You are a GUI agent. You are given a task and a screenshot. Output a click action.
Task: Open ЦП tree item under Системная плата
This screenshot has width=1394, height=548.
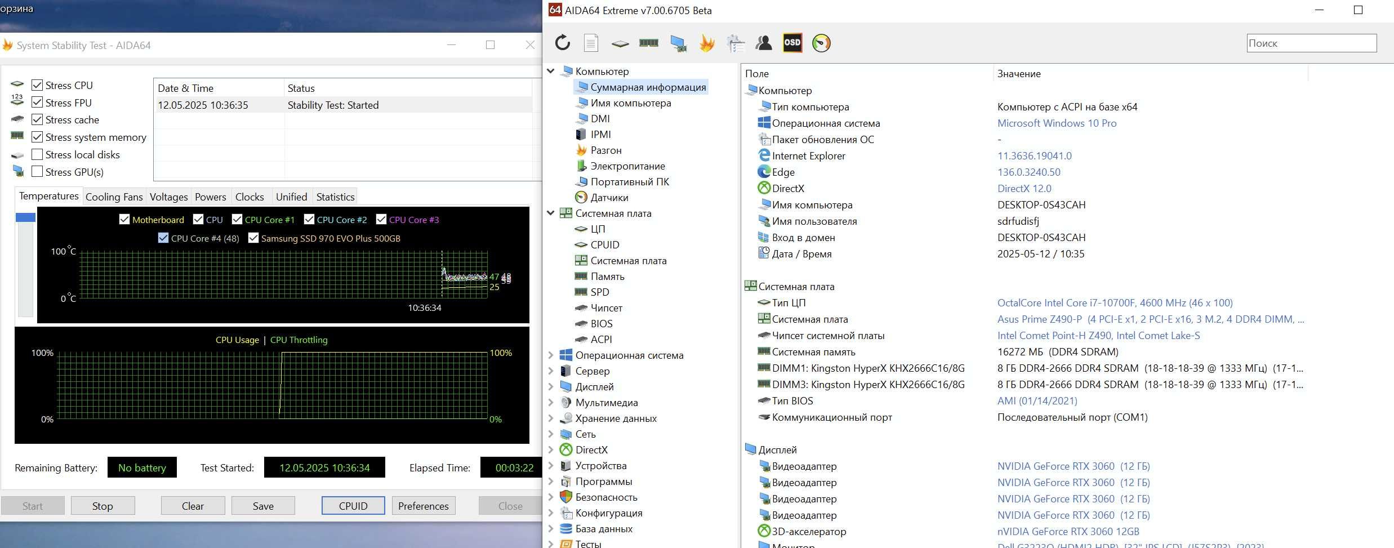point(598,229)
